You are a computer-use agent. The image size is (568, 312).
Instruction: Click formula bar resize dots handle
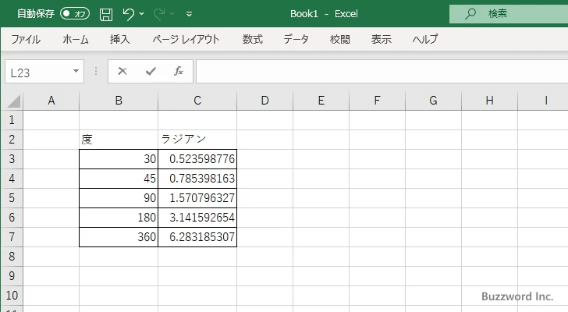[x=96, y=71]
